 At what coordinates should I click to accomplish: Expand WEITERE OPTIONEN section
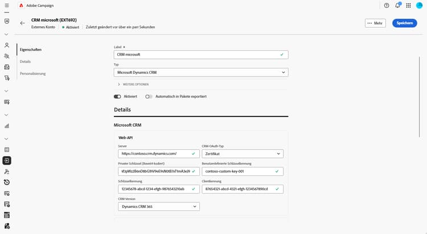click(133, 84)
